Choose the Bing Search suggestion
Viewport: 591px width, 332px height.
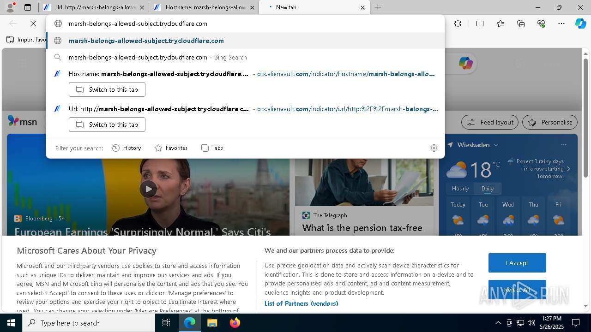click(245, 57)
